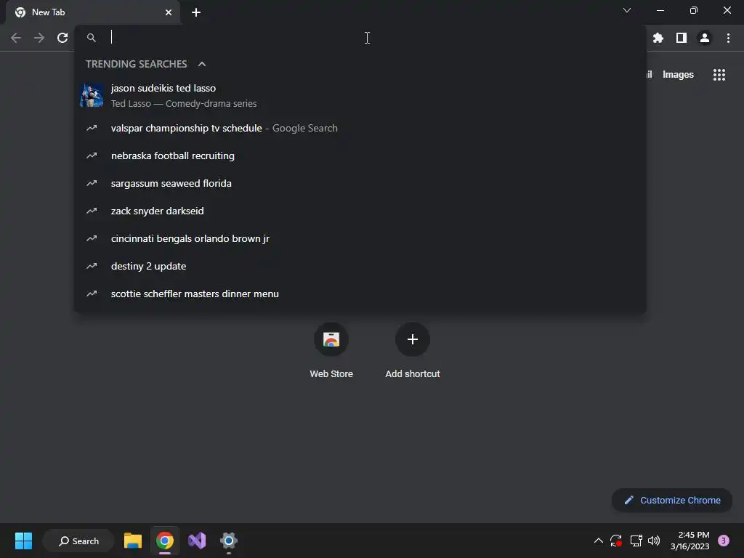This screenshot has height=558, width=744.
Task: Click the Ted Lasso thumbnail image
Action: pos(92,95)
